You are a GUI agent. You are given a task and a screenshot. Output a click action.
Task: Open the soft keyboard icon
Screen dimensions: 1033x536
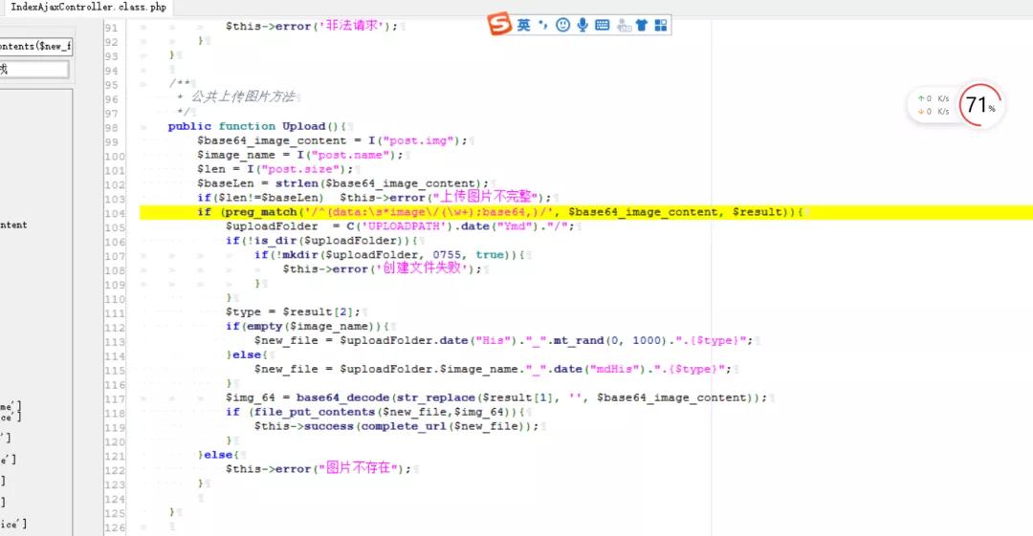tap(603, 25)
